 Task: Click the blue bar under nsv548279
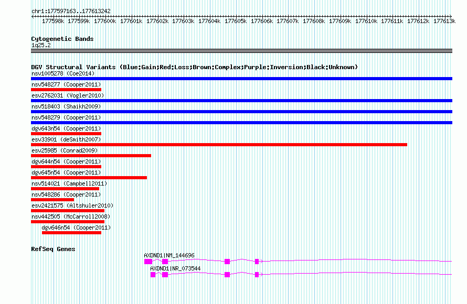tap(241, 123)
